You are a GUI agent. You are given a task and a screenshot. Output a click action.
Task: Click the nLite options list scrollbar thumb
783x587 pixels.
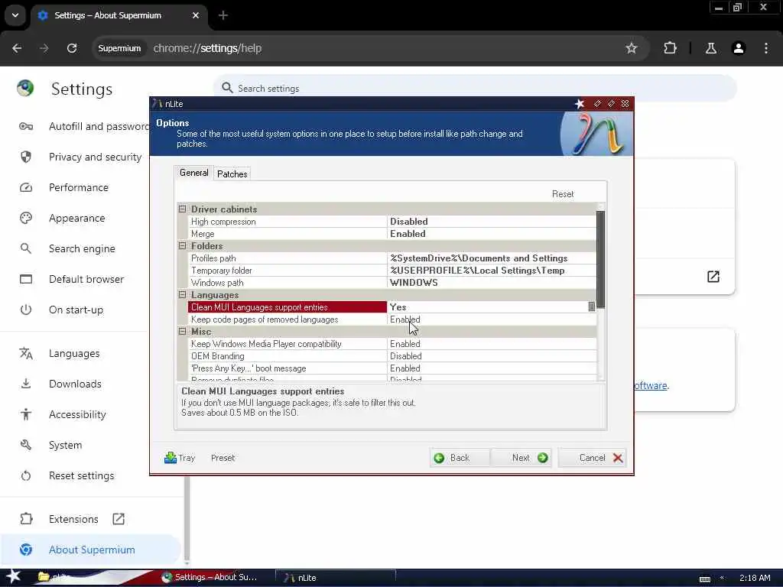[x=601, y=259]
